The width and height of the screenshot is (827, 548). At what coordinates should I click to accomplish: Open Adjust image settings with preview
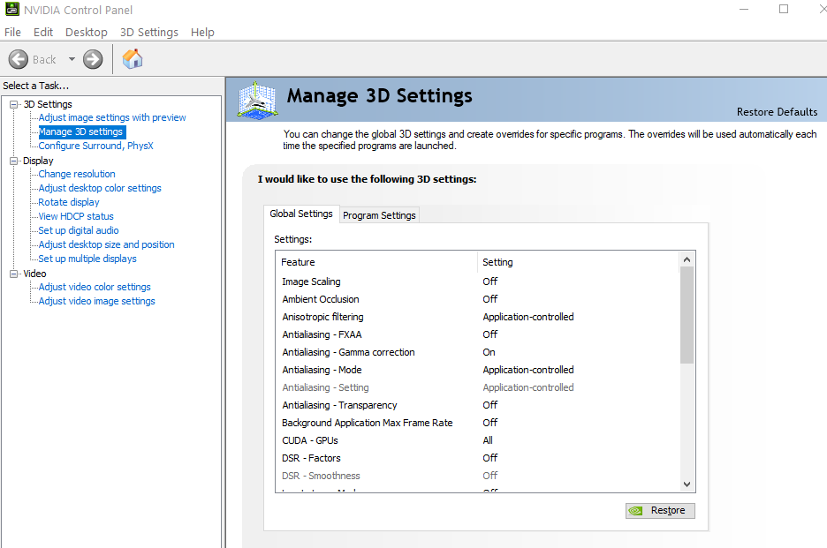pyautogui.click(x=112, y=117)
